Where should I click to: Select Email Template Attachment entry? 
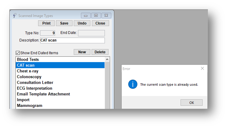(60, 94)
